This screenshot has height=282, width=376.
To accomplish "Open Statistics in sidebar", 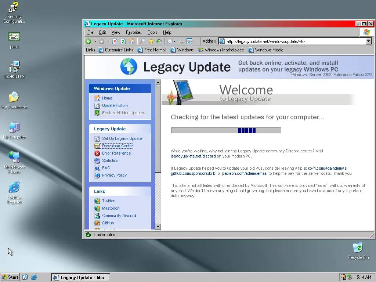I will (110, 160).
